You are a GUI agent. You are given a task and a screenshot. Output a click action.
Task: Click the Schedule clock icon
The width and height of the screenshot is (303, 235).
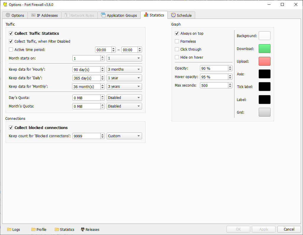click(173, 15)
